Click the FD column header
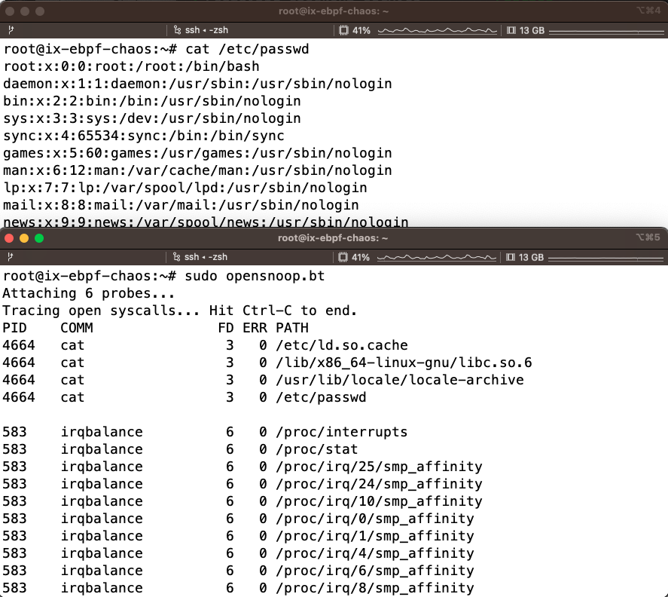Screen dimensions: 668x597 (x=226, y=328)
